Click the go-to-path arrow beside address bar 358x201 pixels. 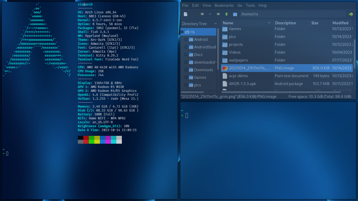[351, 14]
